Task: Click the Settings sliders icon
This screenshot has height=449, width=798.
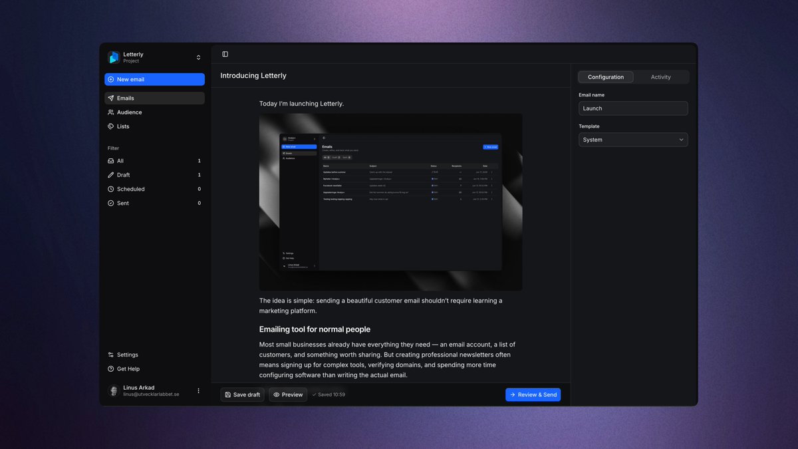Action: [x=111, y=355]
